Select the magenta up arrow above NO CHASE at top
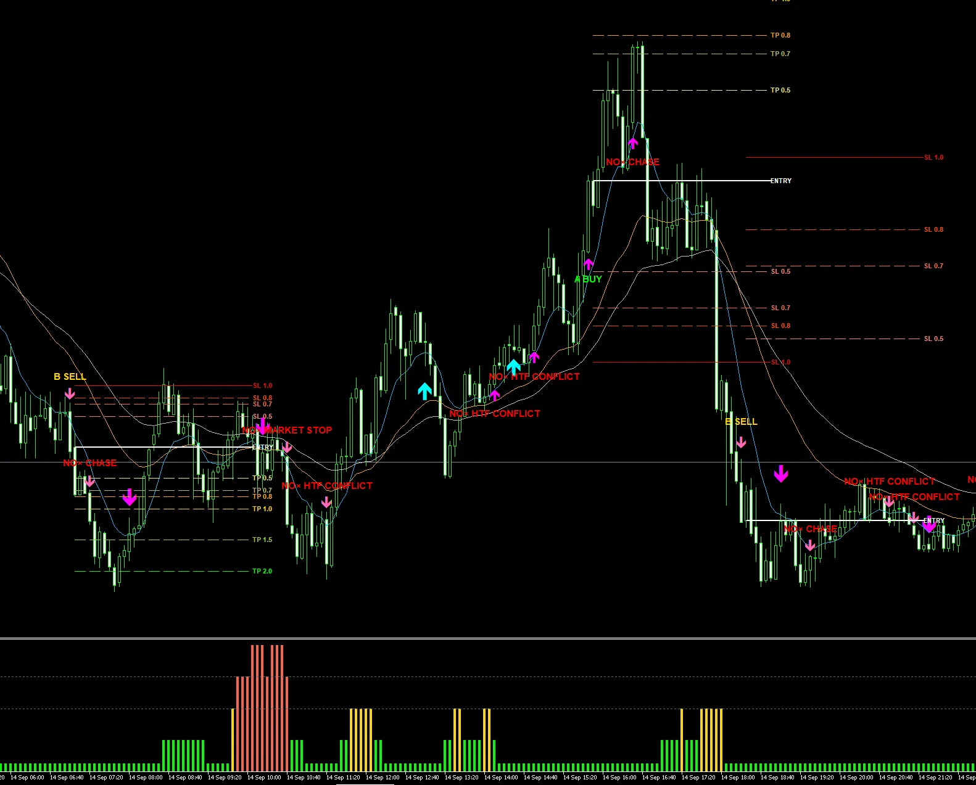This screenshot has width=976, height=785. 633,143
